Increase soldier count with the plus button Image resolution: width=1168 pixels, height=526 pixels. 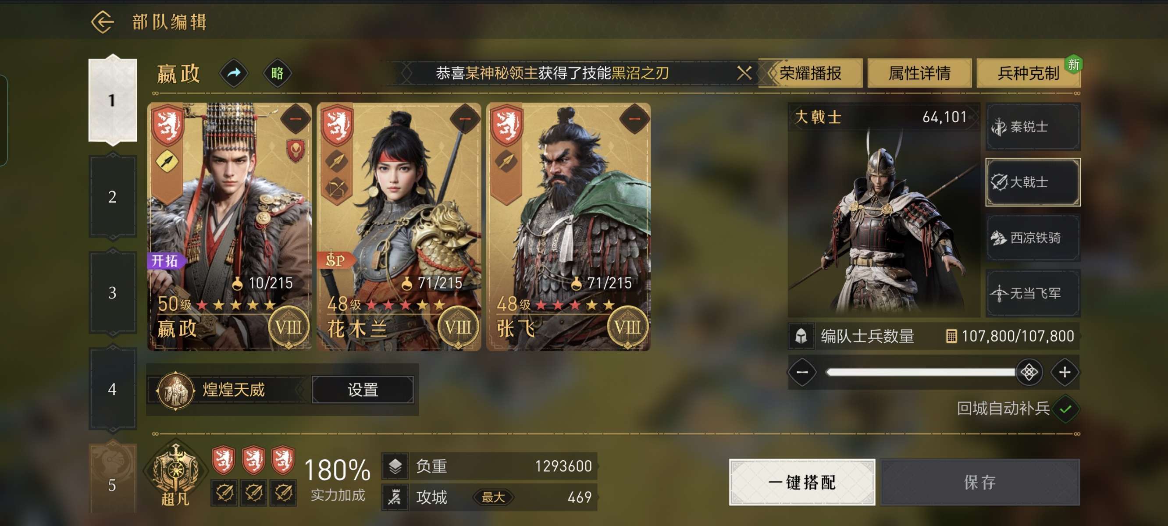click(x=1064, y=372)
